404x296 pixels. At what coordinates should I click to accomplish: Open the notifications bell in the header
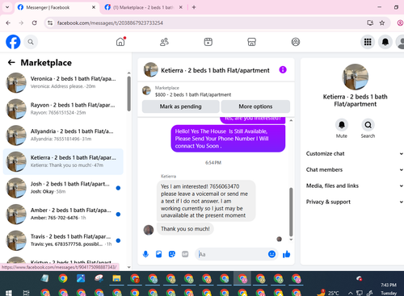(x=385, y=42)
